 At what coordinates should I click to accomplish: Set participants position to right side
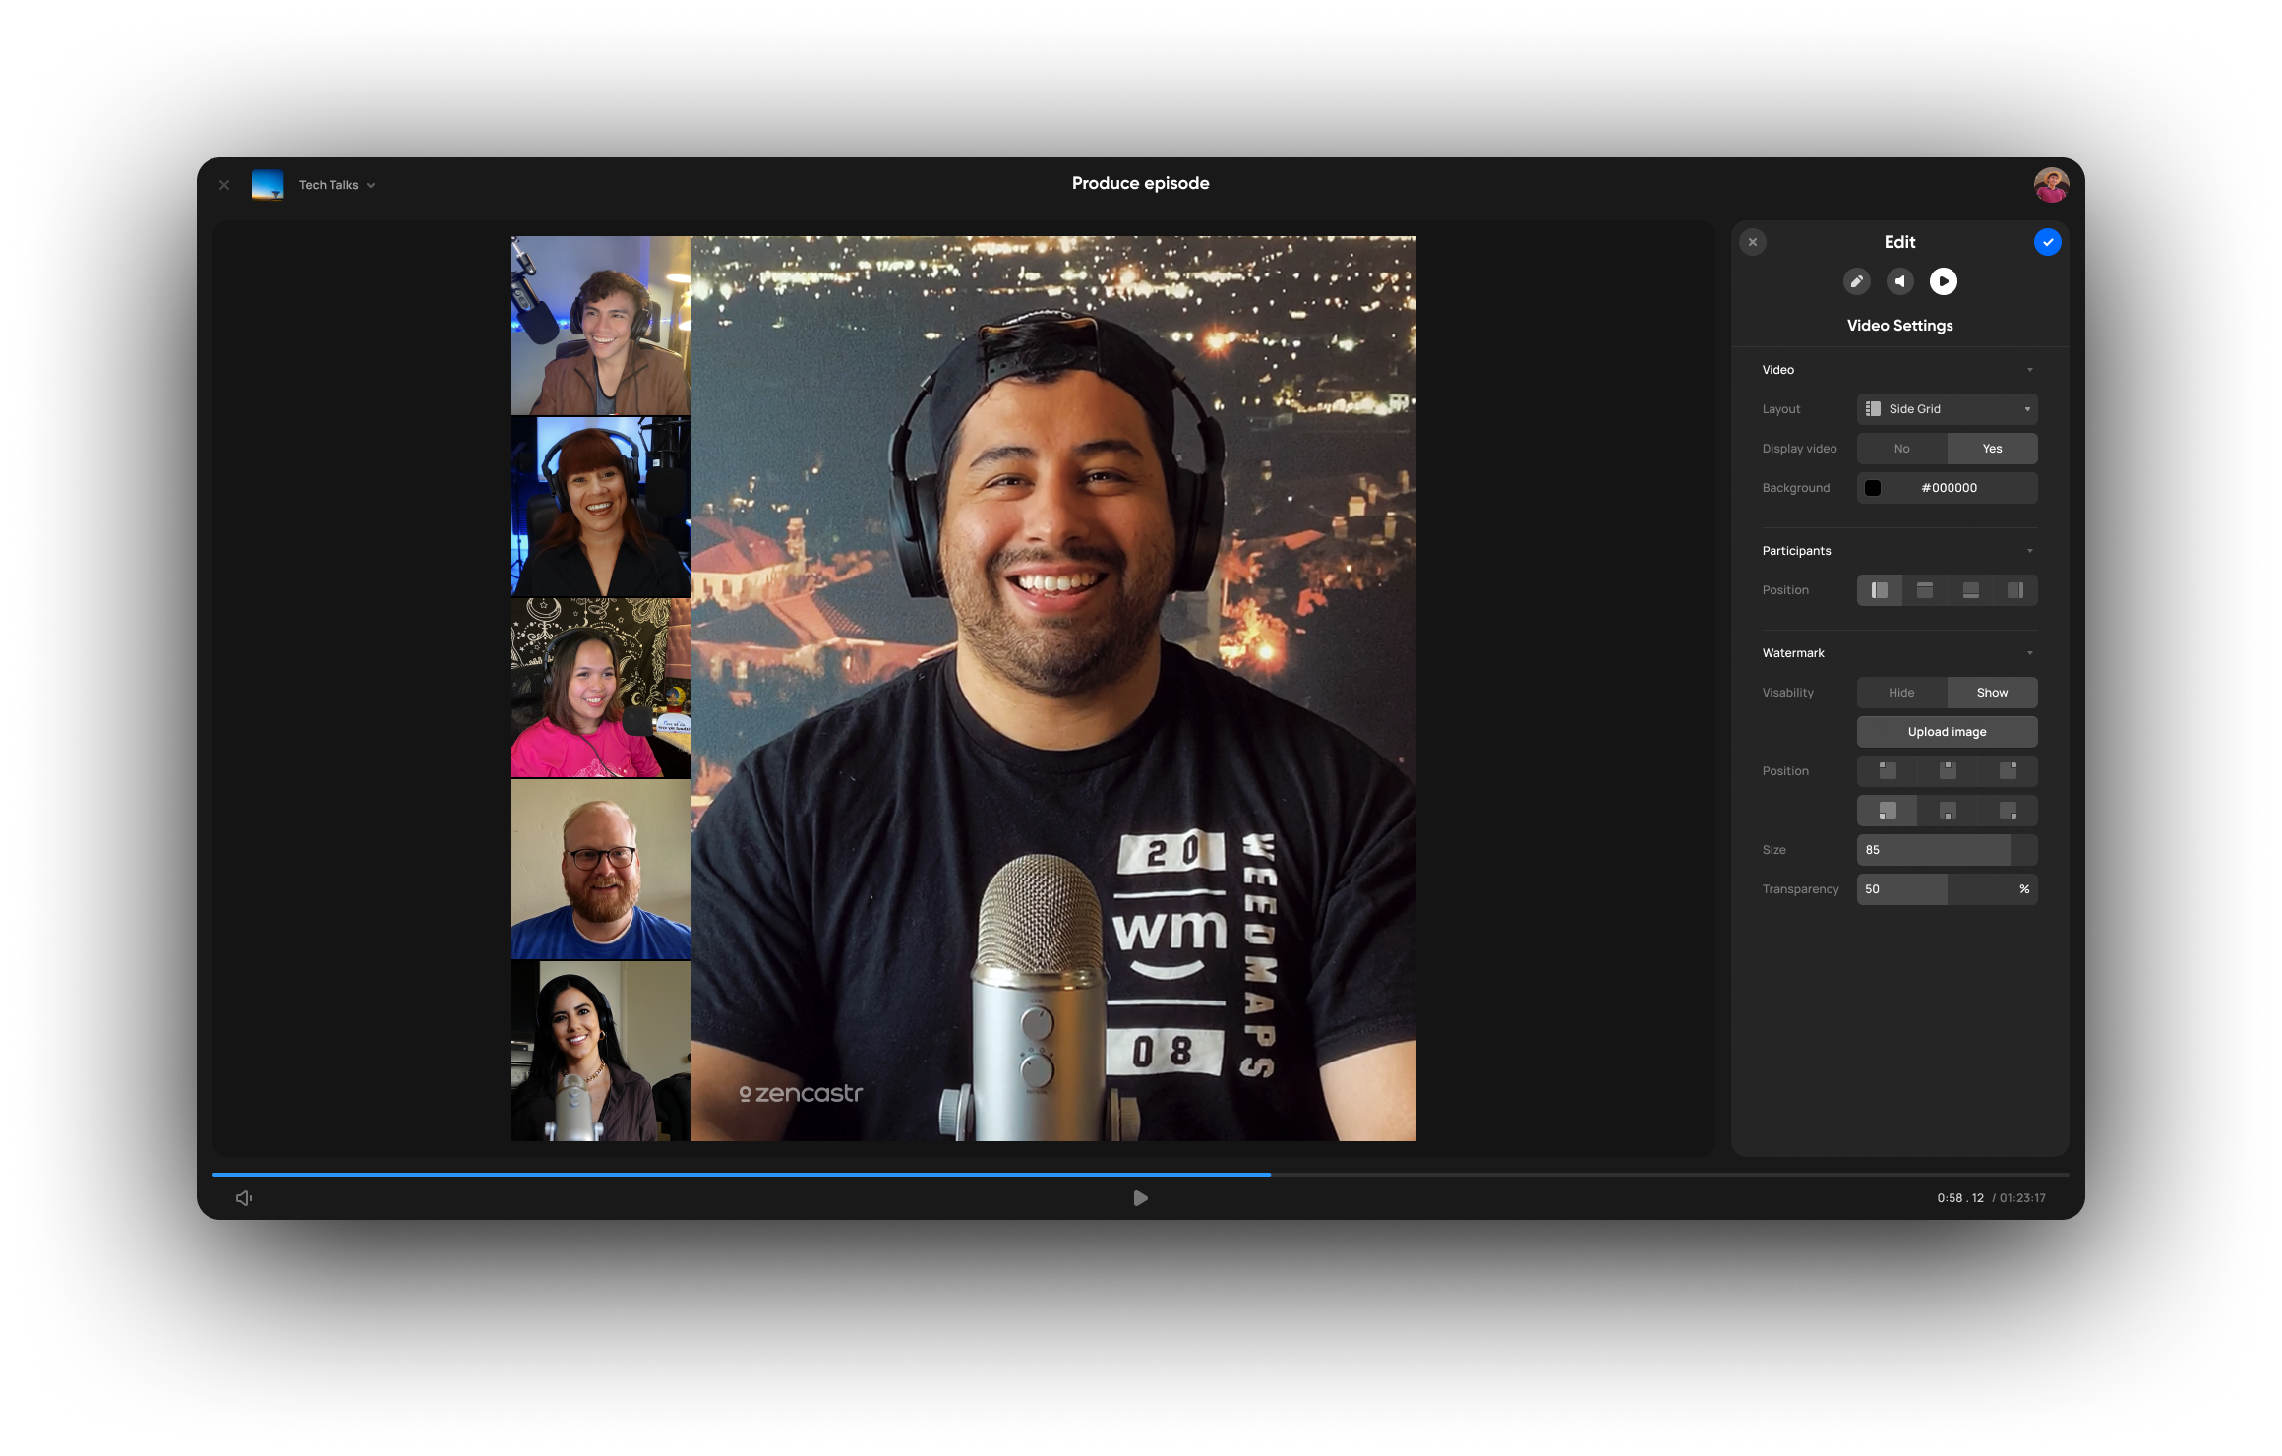click(2014, 590)
